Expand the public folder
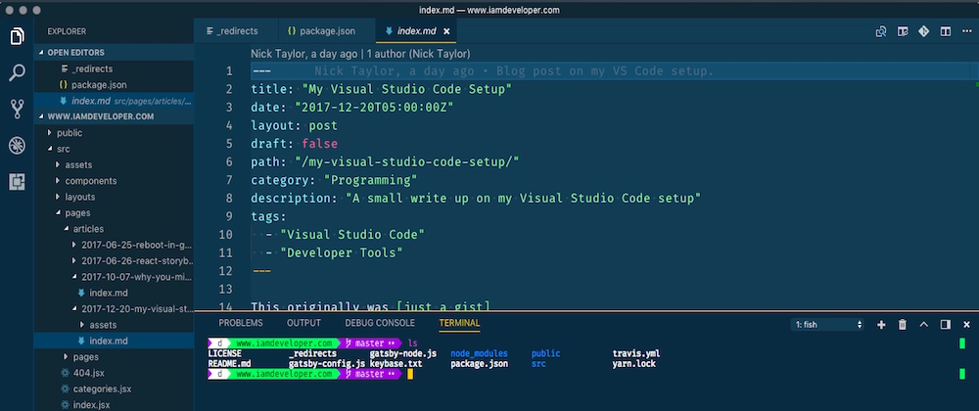 point(69,132)
